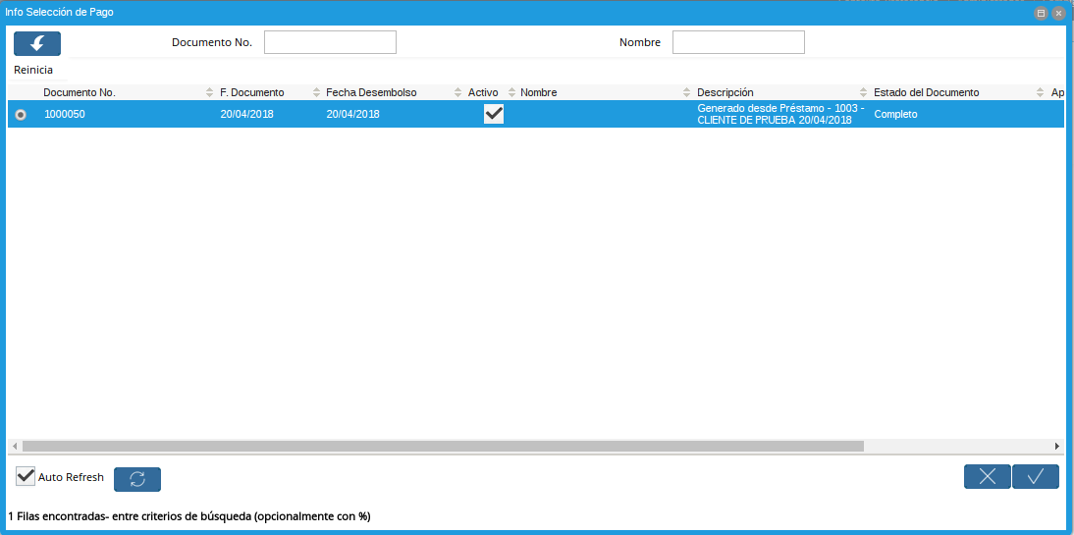Click the Estado del Documento column header
This screenshot has height=535, width=1074.
tap(927, 92)
